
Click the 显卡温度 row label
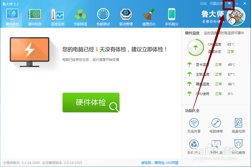point(203,64)
